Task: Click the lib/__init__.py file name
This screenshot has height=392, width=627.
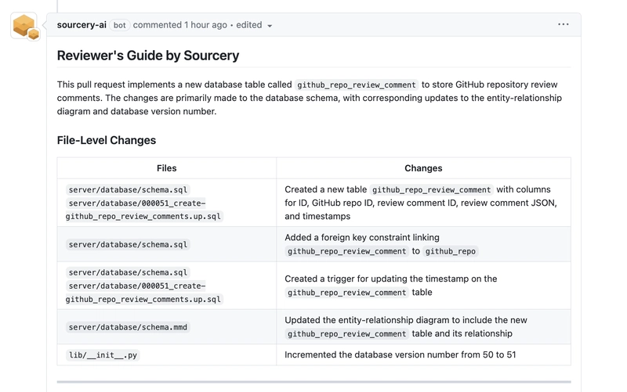Action: [x=103, y=355]
